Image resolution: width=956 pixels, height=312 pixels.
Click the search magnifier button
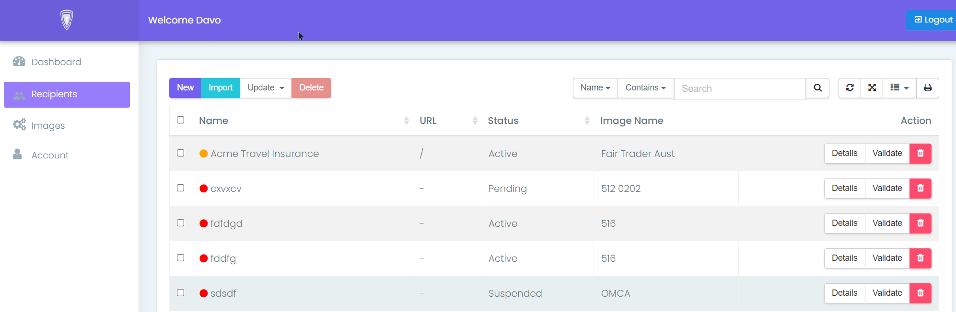(x=818, y=88)
